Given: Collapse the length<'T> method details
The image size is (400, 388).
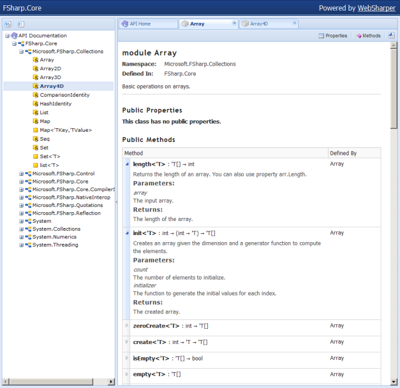Looking at the screenshot, I should pos(127,164).
